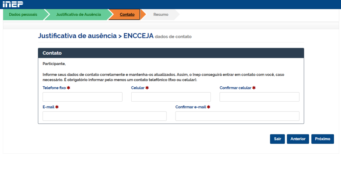Tap the asterisk after Confirmar celular label
The height and width of the screenshot is (171, 341).
coord(254,88)
